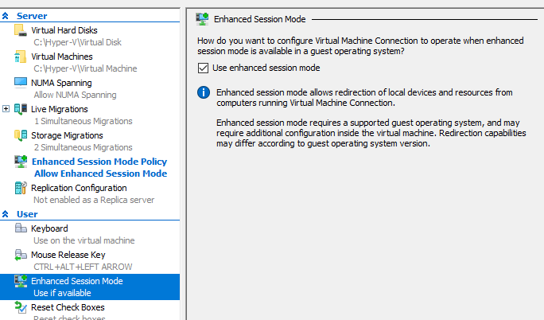This screenshot has height=320, width=544.
Task: Collapse the Server section chevron
Action: click(x=6, y=16)
